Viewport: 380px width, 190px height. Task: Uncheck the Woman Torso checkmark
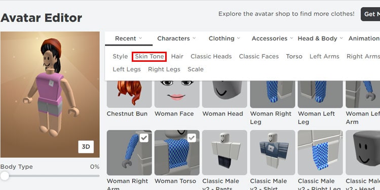click(x=192, y=138)
